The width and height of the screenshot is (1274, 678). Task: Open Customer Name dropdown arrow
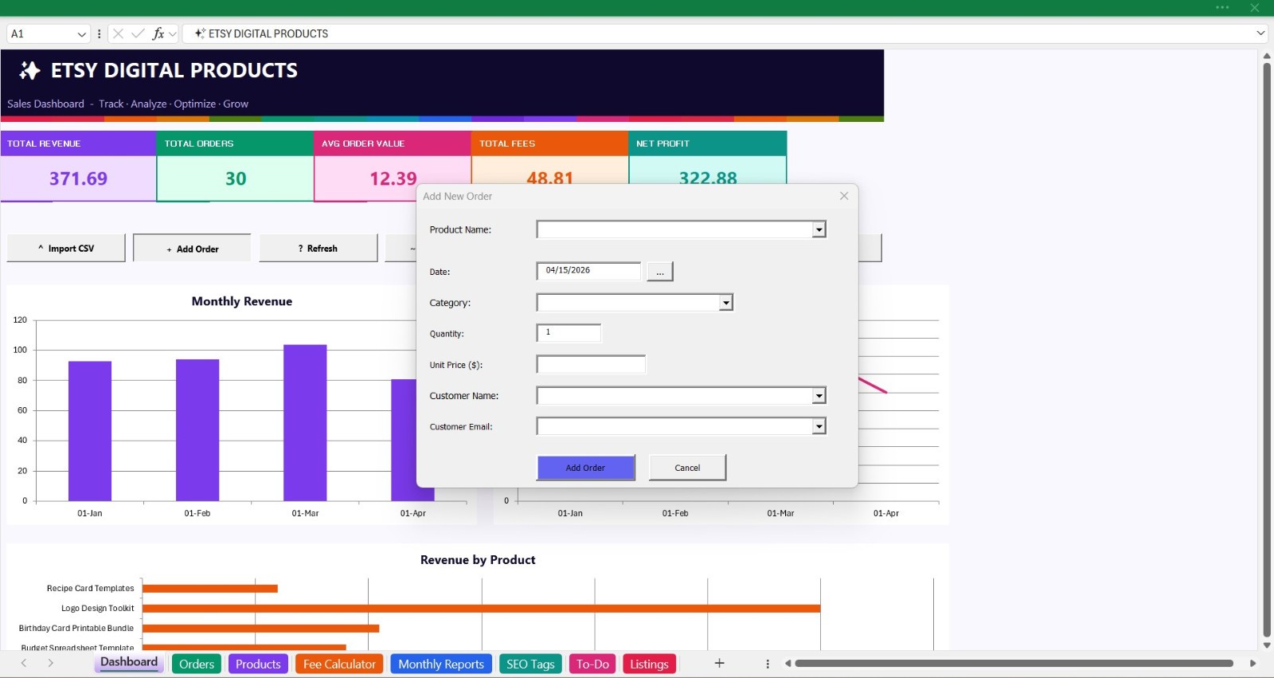(x=819, y=396)
